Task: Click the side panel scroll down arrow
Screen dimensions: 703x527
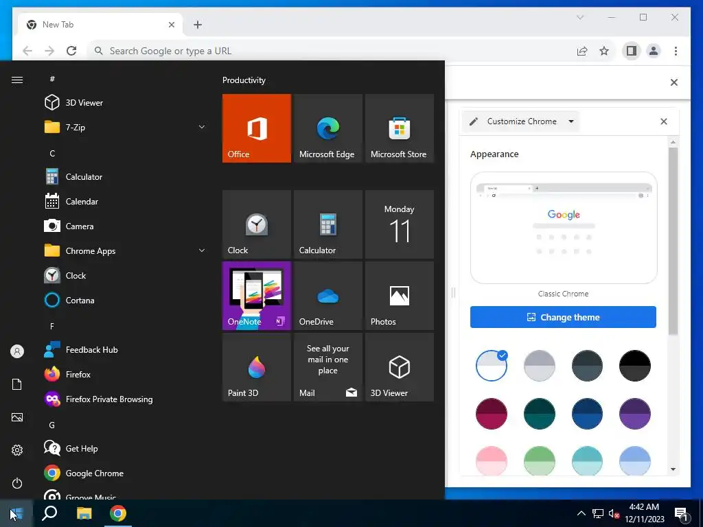Action: point(673,469)
